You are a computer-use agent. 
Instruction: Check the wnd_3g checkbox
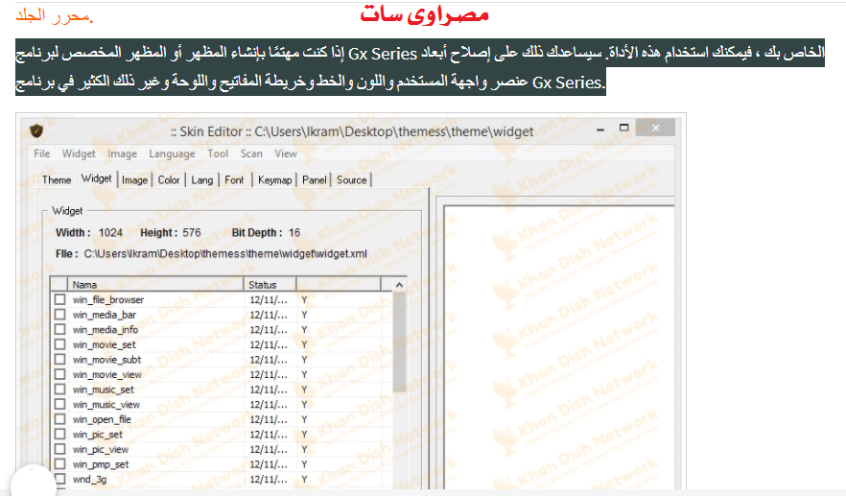59,479
